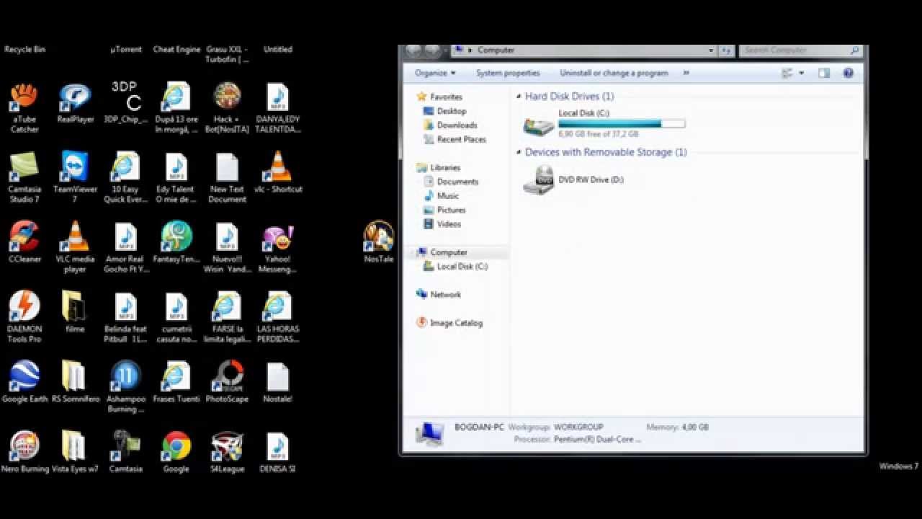The image size is (922, 519).
Task: Collapse the Hard Disk Drives group
Action: click(x=519, y=96)
